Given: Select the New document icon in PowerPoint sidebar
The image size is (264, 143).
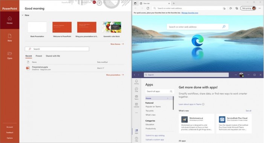Looking at the screenshot, I should (x=9, y=36).
